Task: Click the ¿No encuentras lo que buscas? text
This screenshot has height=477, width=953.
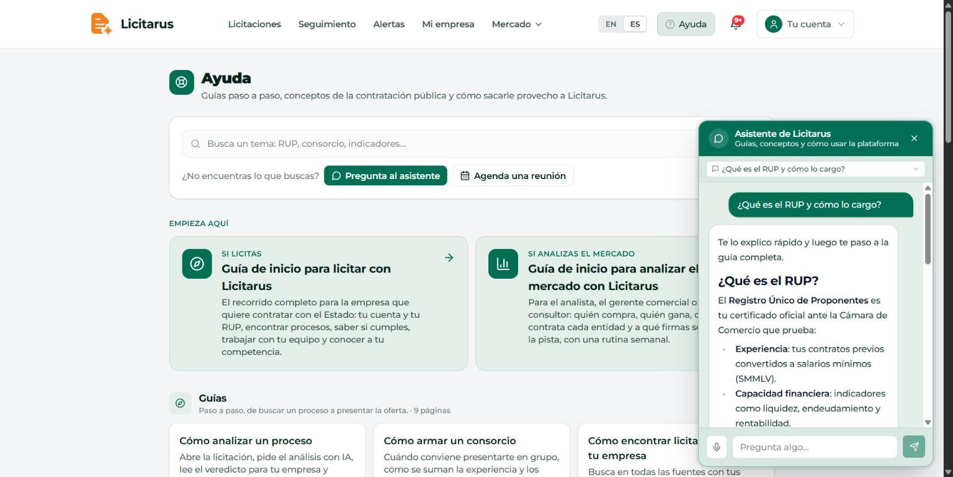Action: click(x=250, y=176)
